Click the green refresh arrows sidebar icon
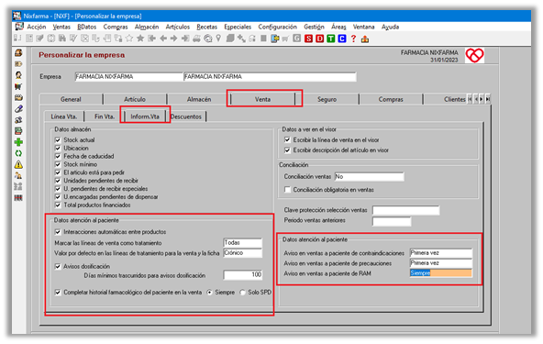543x344 pixels. tap(18, 153)
